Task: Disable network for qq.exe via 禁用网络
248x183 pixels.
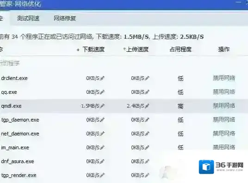Action: [x=224, y=92]
